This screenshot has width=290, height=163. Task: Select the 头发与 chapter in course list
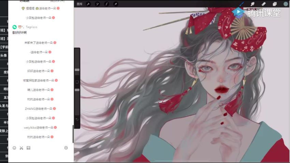(4, 106)
